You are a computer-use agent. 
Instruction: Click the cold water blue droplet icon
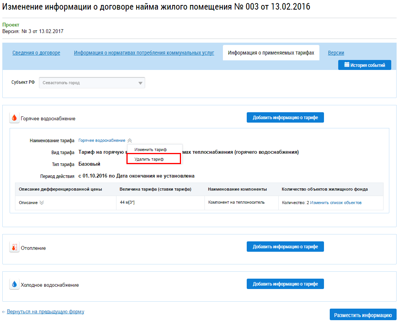14,284
